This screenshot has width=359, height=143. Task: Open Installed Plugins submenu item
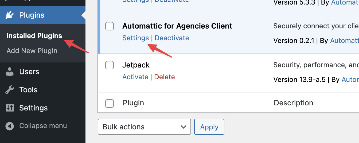click(34, 36)
